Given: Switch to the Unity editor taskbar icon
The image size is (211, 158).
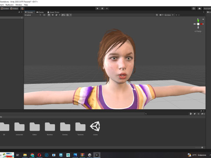Looking at the screenshot, I should click(97, 155).
